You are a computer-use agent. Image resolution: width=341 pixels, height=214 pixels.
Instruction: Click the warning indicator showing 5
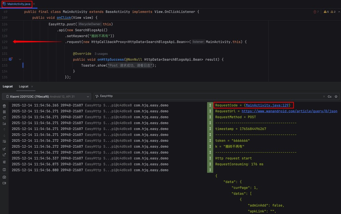326,12
